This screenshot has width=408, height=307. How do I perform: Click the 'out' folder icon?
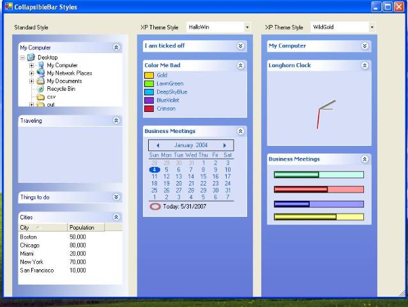41,104
